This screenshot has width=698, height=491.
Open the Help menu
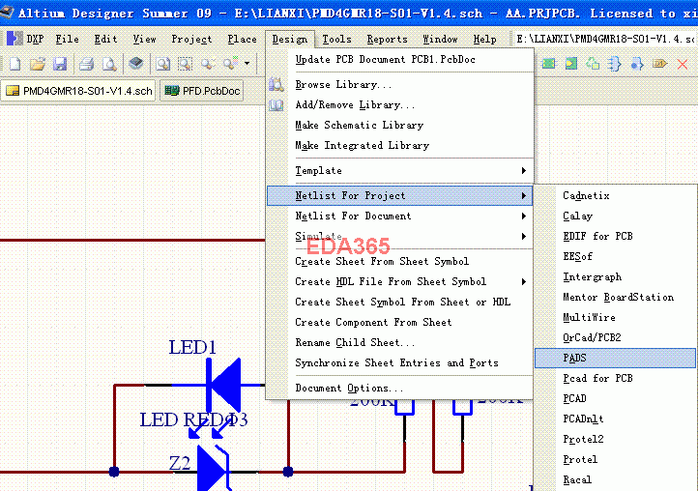tap(484, 40)
